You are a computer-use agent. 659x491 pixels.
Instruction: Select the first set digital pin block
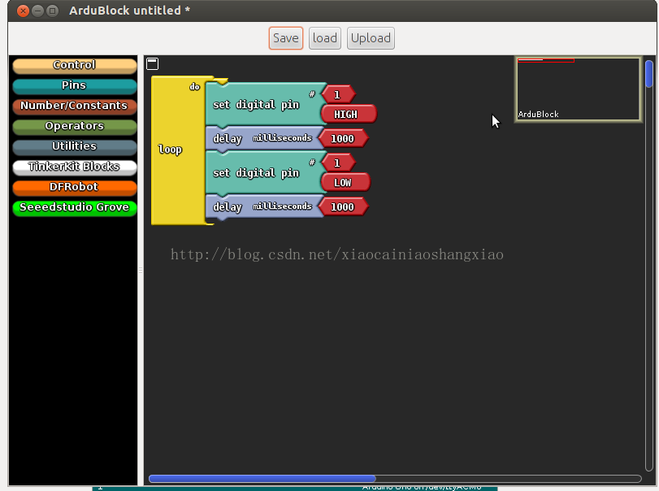tap(264, 104)
